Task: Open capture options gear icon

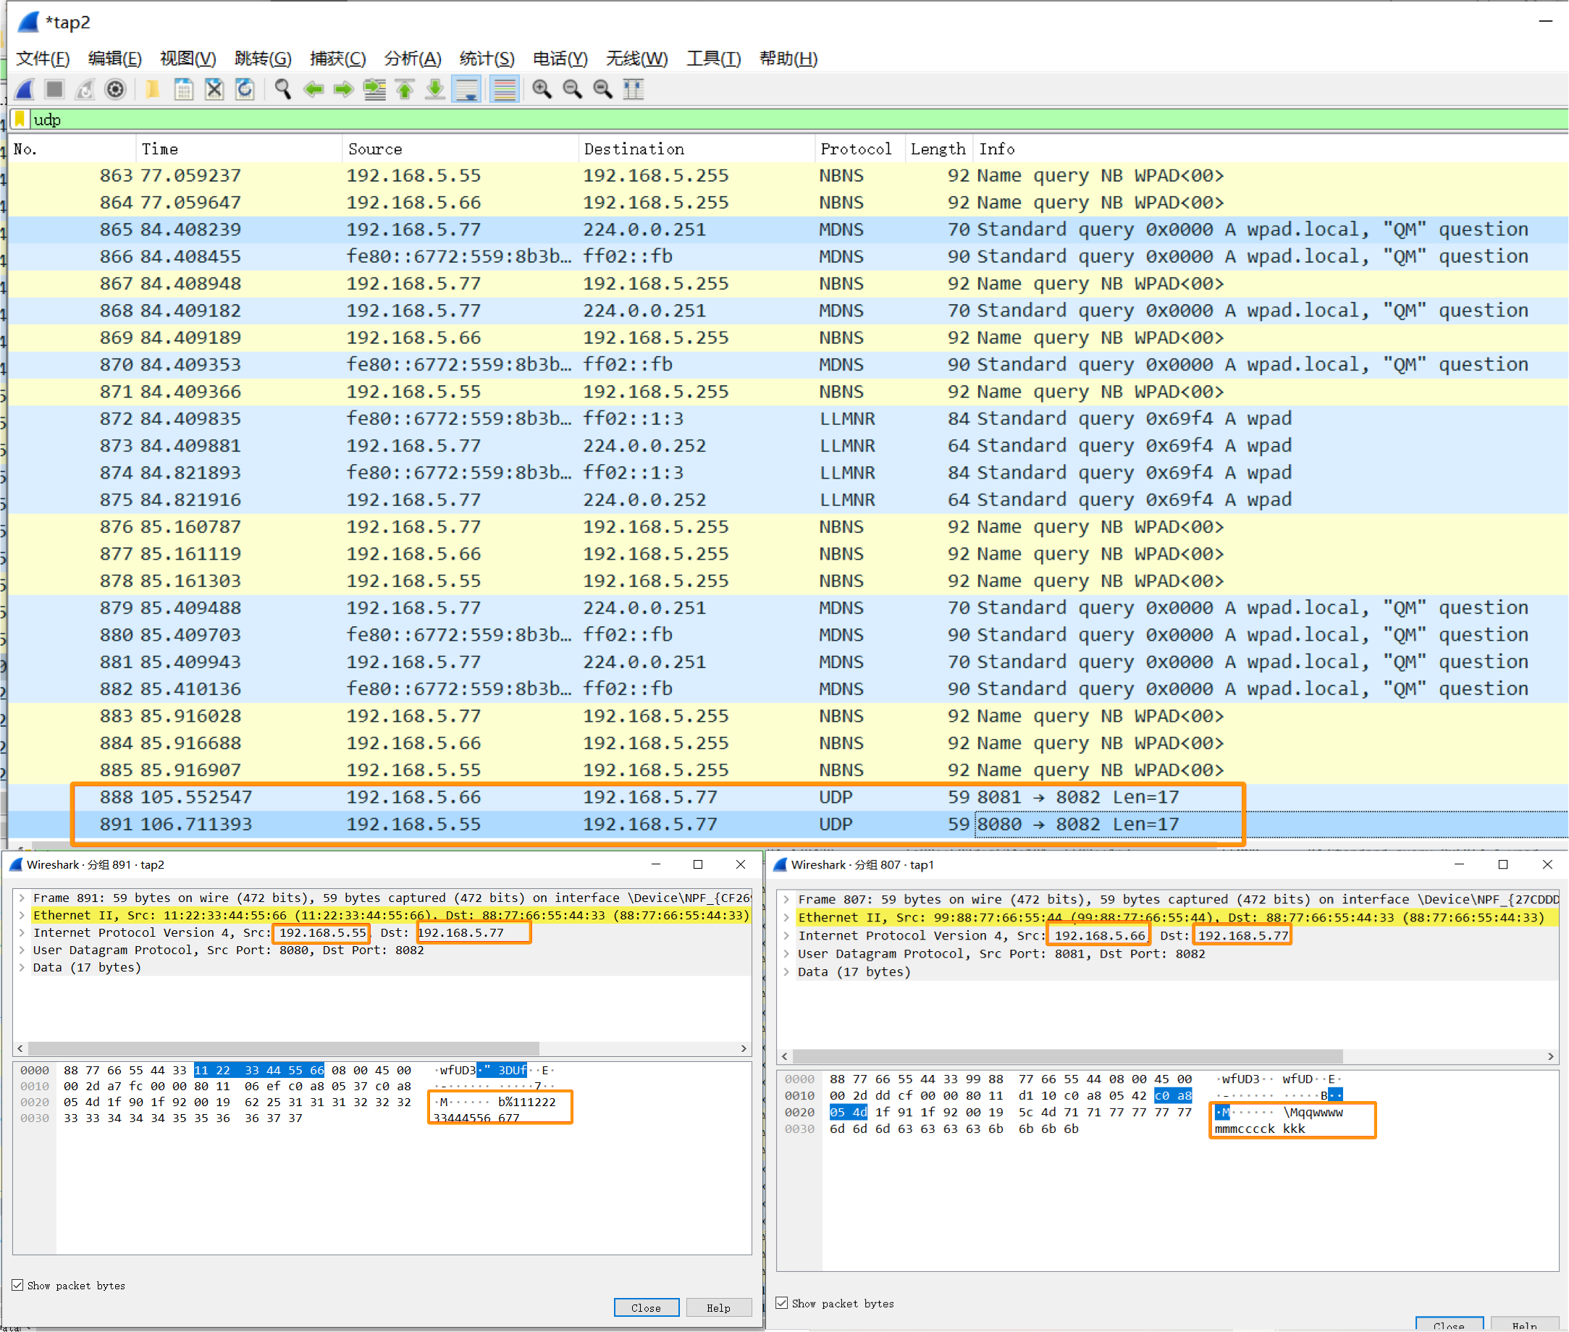Action: 115,90
